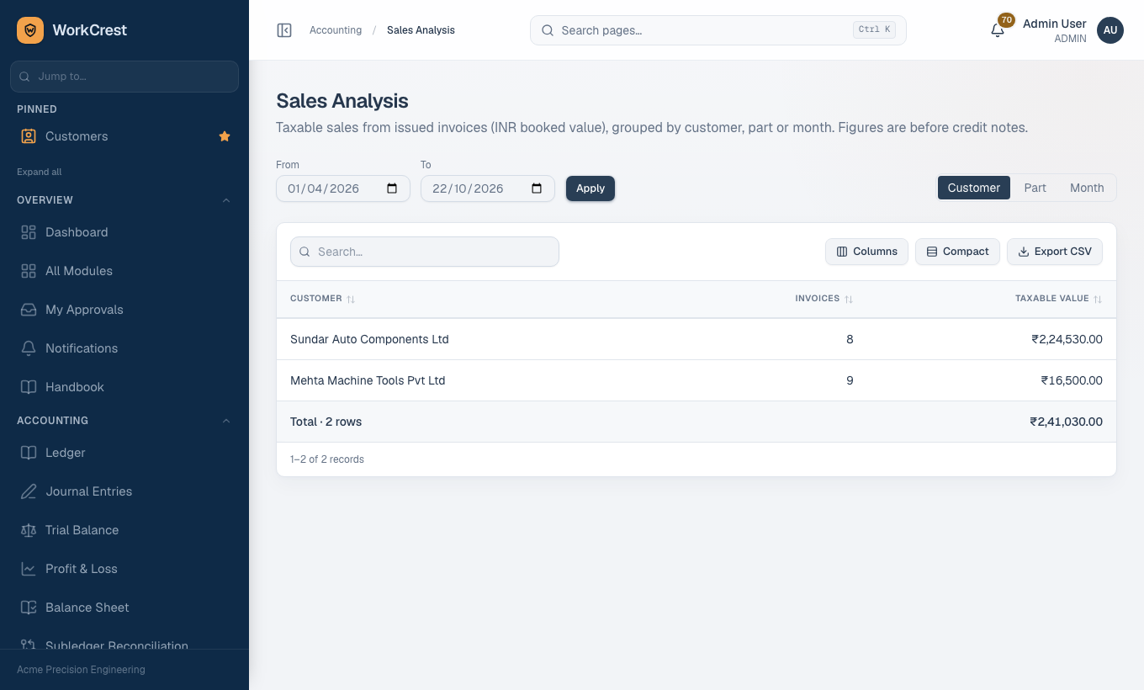1144x690 pixels.
Task: Click Expand all sidebar sections
Action: coord(40,172)
